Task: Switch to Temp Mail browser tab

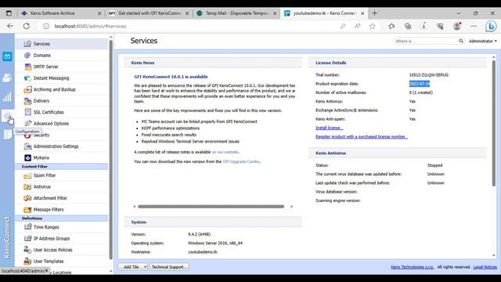Action: click(x=236, y=13)
